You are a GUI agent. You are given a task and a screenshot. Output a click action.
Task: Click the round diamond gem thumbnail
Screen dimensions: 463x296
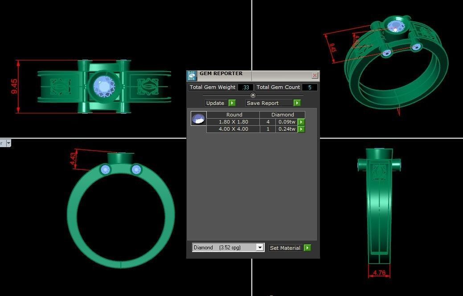pyautogui.click(x=198, y=118)
